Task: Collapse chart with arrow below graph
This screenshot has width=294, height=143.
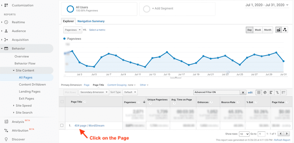Action: [x=176, y=77]
